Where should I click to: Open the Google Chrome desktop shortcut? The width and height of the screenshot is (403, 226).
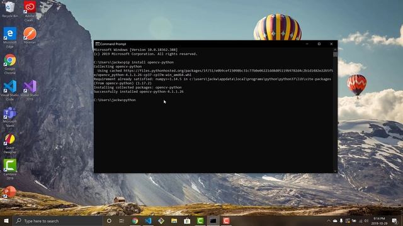pos(10,64)
